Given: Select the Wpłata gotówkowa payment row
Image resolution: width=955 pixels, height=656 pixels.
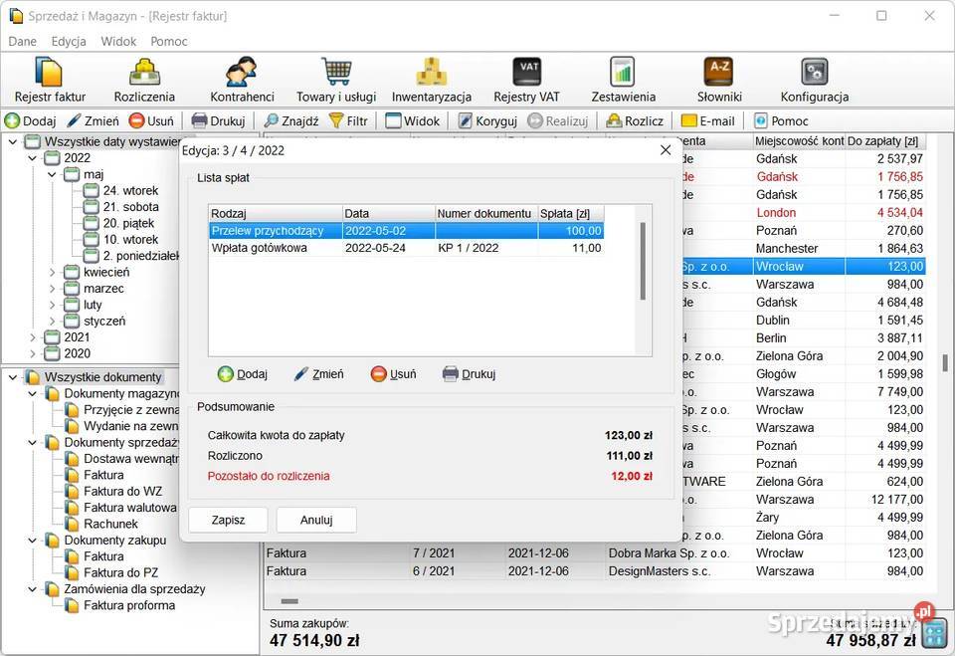Looking at the screenshot, I should coord(260,249).
